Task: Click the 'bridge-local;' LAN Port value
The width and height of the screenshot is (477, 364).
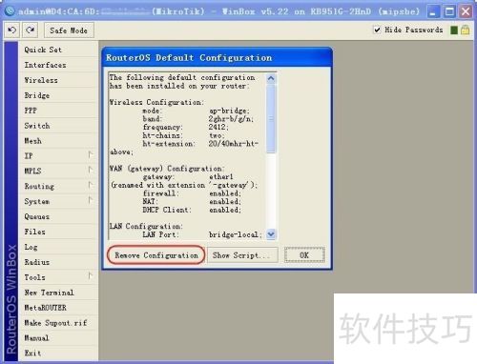Action: tap(236, 234)
